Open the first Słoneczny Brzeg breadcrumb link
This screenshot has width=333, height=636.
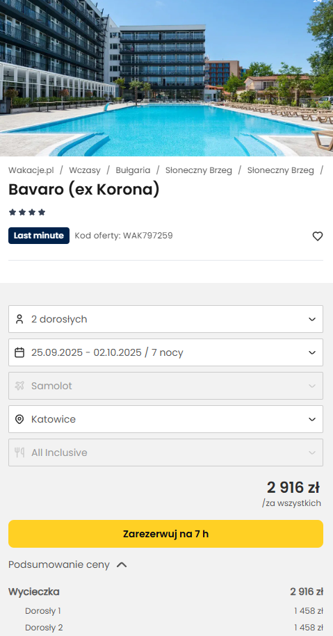pos(199,170)
